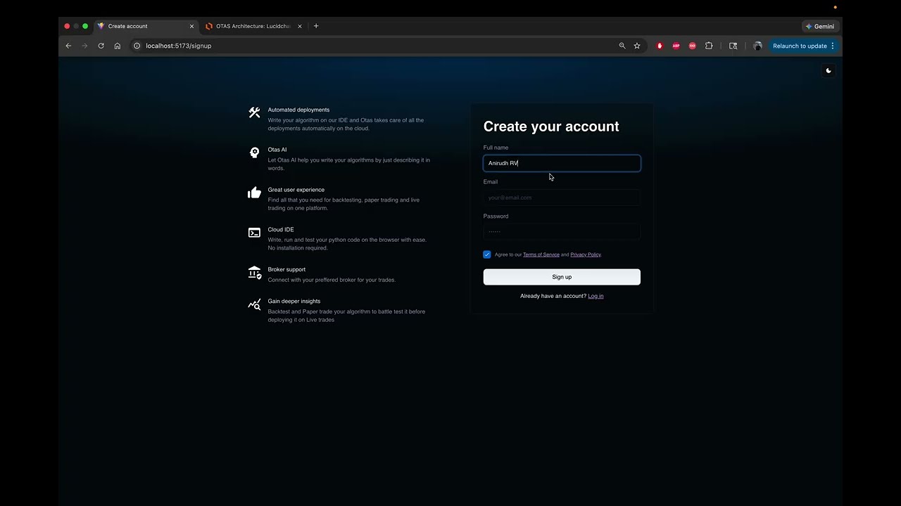Click the Create your account heading

[551, 126]
